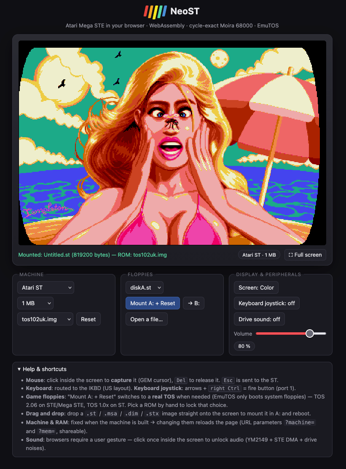Viewport: 346px width, 469px height.
Task: Click the Reset button
Action: pyautogui.click(x=89, y=319)
